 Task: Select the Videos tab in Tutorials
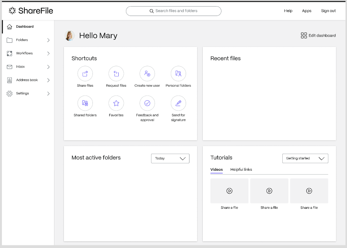tap(216, 170)
